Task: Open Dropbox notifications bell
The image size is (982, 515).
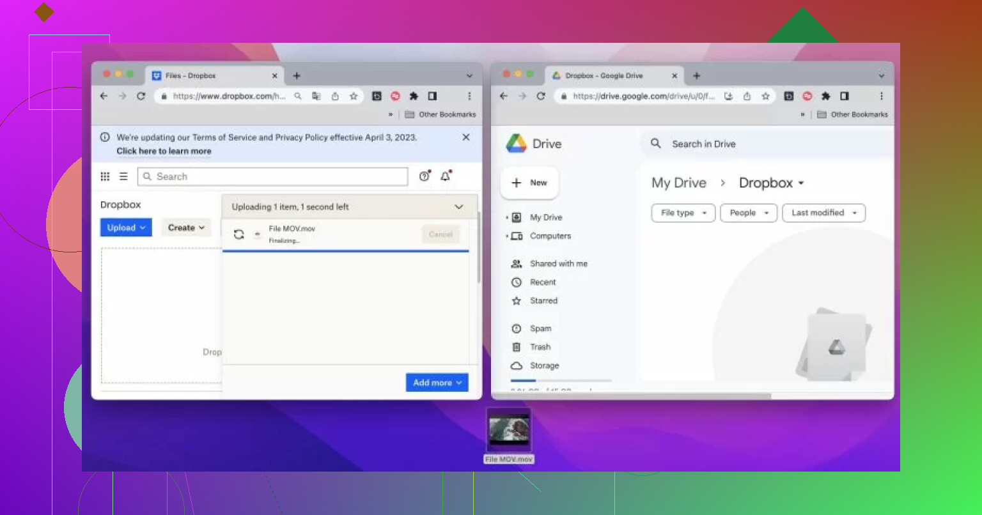Action: (x=446, y=176)
